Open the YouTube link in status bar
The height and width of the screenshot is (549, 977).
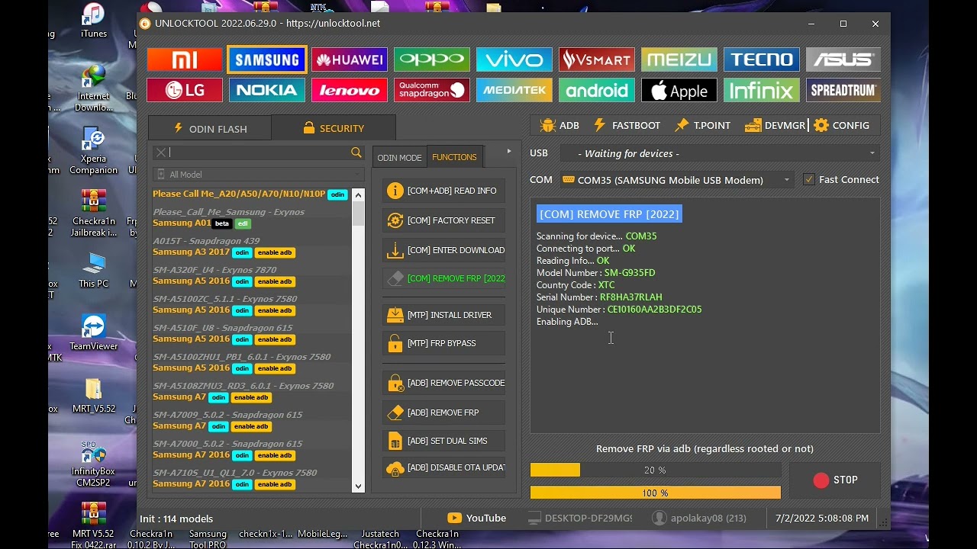477,518
